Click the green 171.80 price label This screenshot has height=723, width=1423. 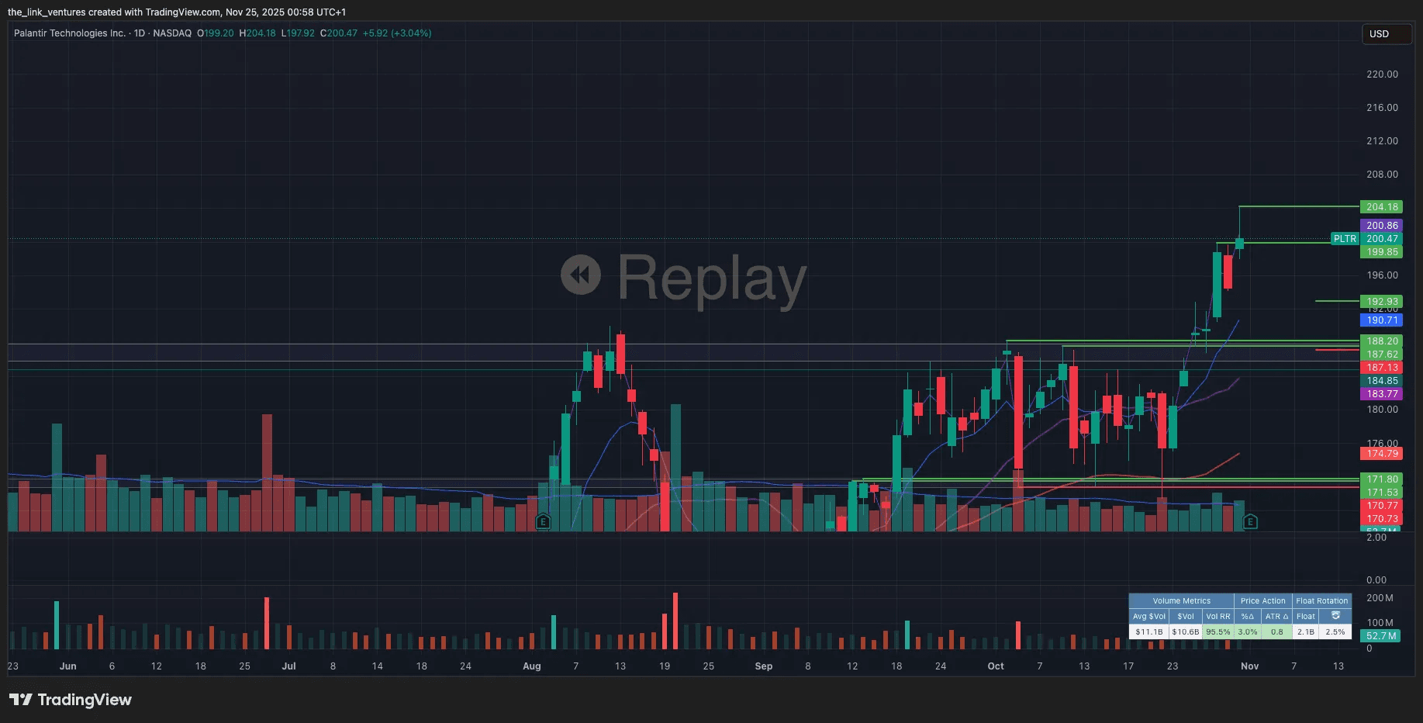pos(1381,479)
